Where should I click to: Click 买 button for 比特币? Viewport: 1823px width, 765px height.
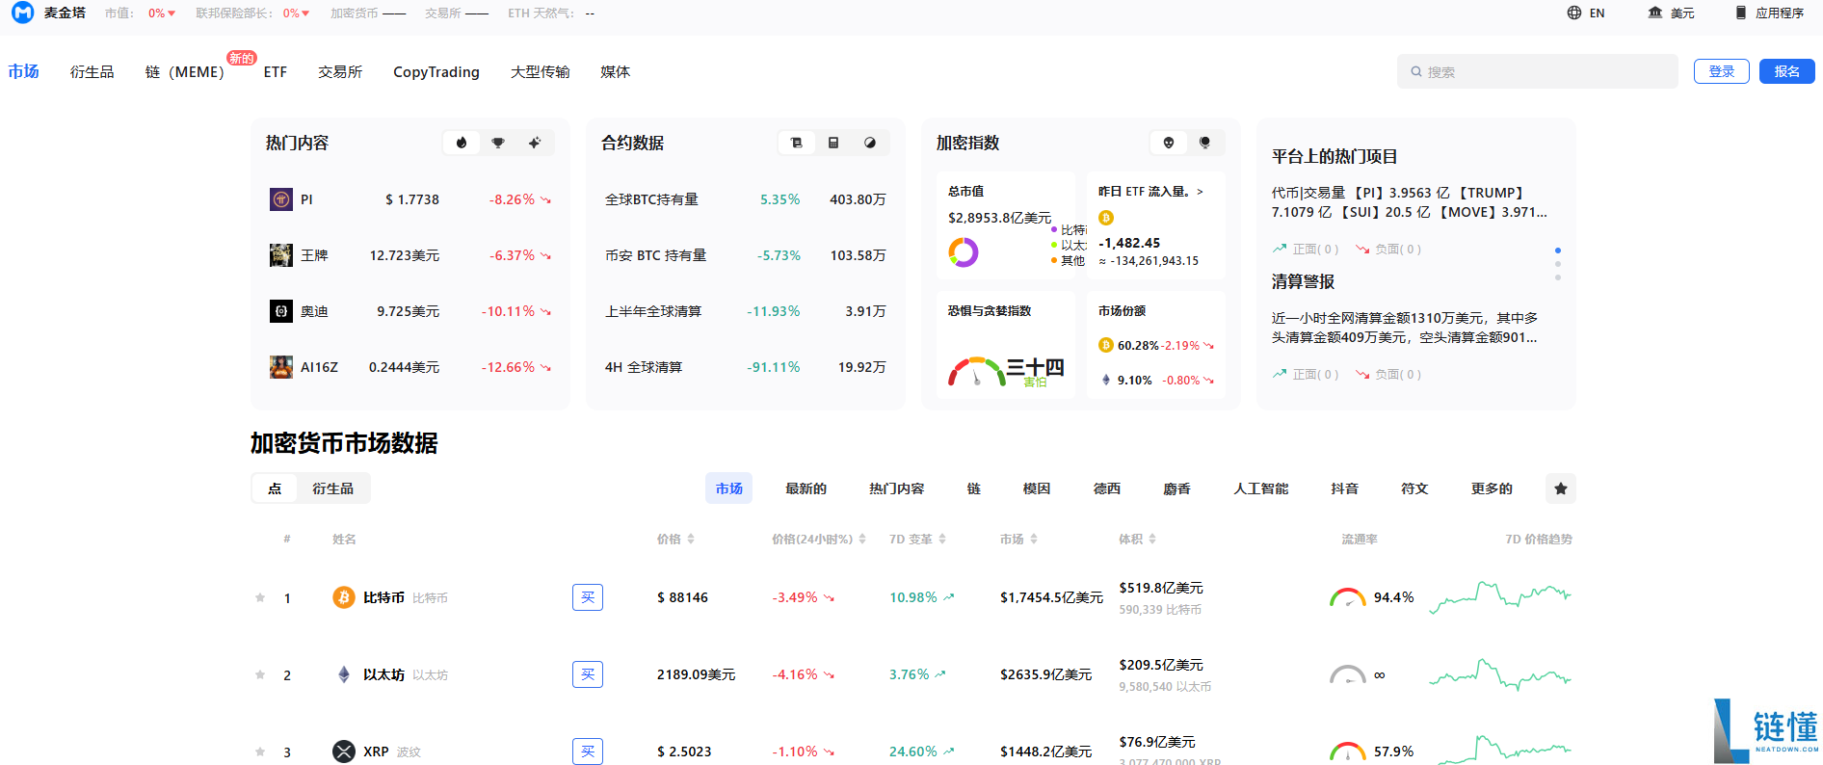[x=588, y=597]
